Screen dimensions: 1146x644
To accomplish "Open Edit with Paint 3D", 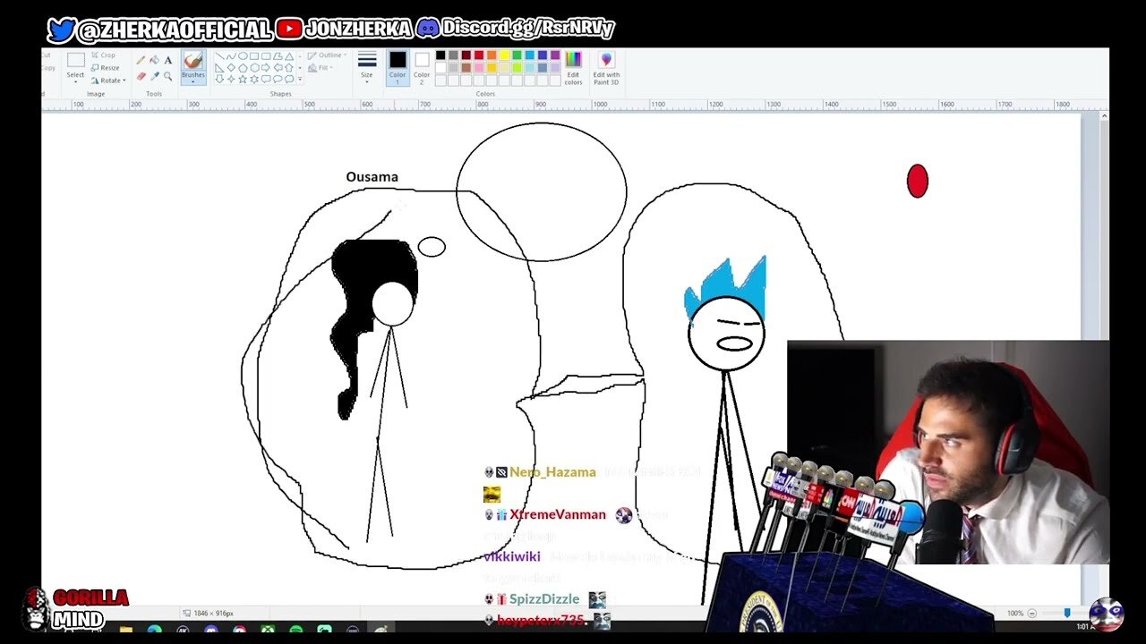I will coord(606,67).
